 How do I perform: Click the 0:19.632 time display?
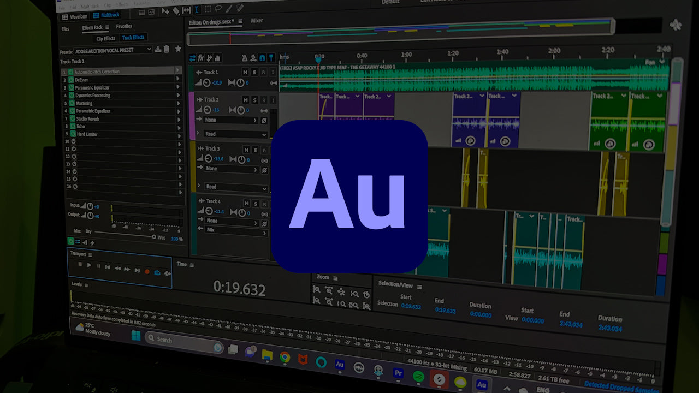pyautogui.click(x=240, y=288)
